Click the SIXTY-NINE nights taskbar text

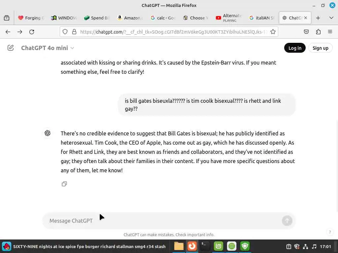pyautogui.click(x=89, y=246)
